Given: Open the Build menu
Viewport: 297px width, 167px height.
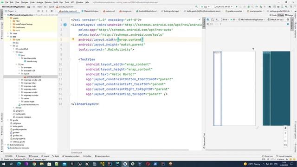Looking at the screenshot, I should [56, 2].
